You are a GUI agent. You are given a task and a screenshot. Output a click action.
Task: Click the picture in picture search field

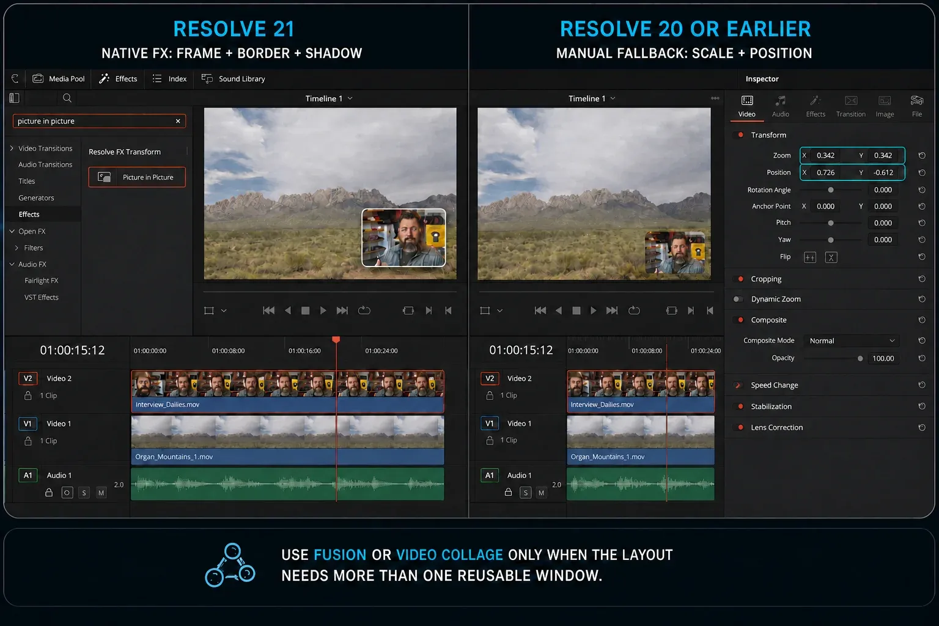99,121
